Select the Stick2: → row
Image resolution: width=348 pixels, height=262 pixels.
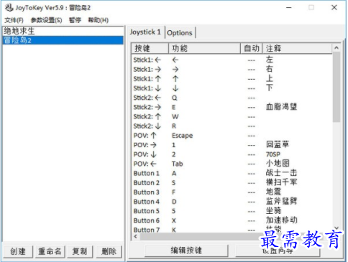(232, 107)
